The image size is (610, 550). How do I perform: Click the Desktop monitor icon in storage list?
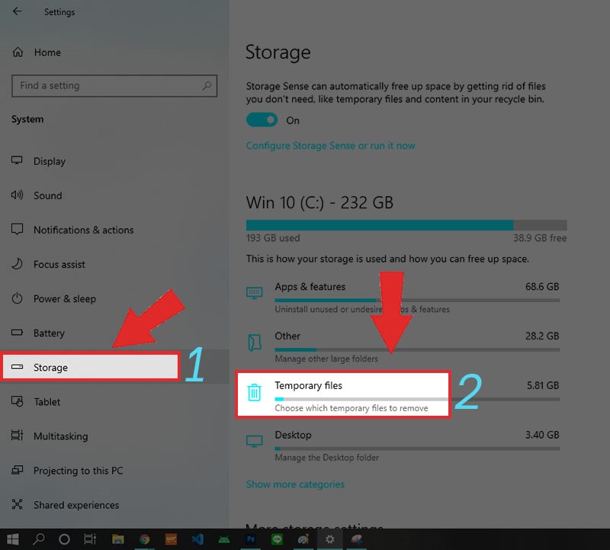[x=255, y=441]
